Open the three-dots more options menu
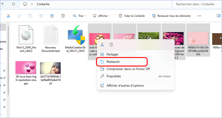222x118 pixels. coord(199,16)
